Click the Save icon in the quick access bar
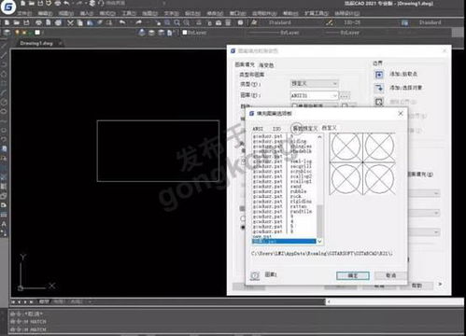This screenshot has height=336, width=466. pos(40,4)
